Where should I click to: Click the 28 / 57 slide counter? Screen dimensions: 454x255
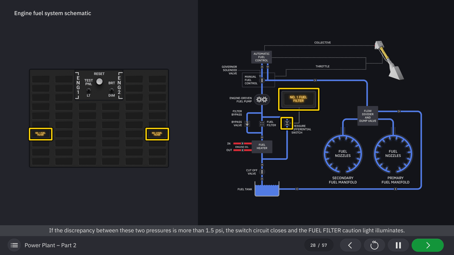(x=319, y=245)
